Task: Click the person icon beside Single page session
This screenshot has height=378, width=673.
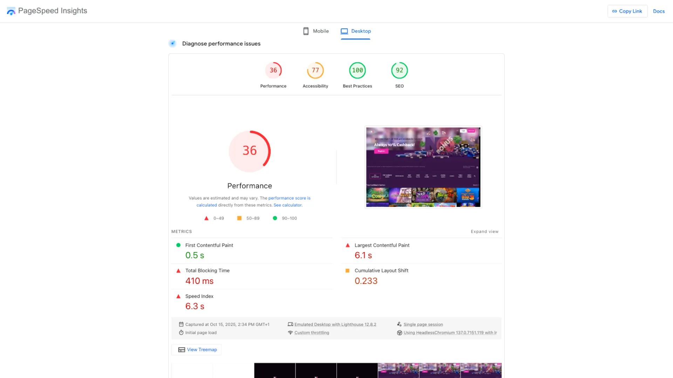Action: click(x=400, y=324)
